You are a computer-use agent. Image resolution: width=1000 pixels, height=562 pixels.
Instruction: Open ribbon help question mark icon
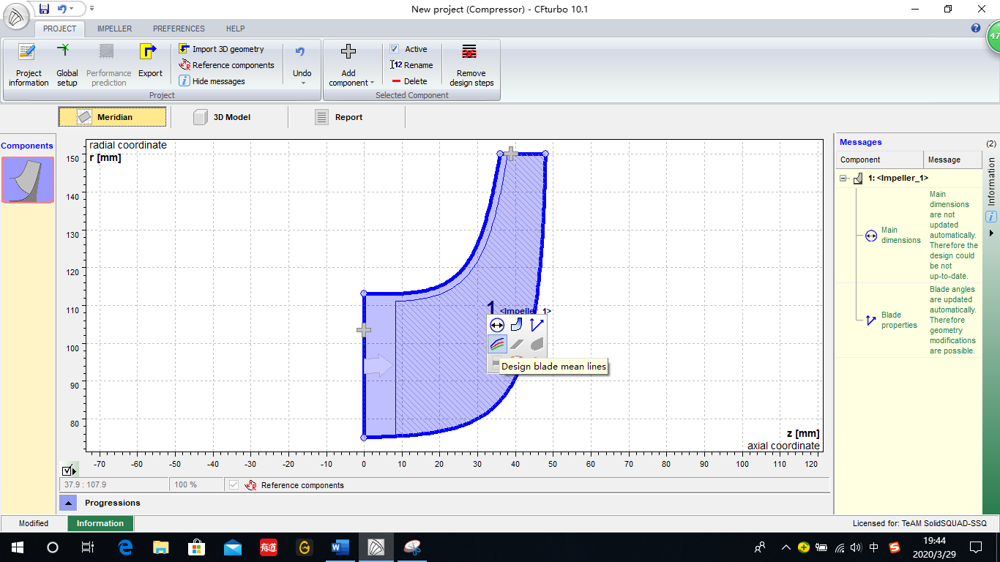point(976,29)
